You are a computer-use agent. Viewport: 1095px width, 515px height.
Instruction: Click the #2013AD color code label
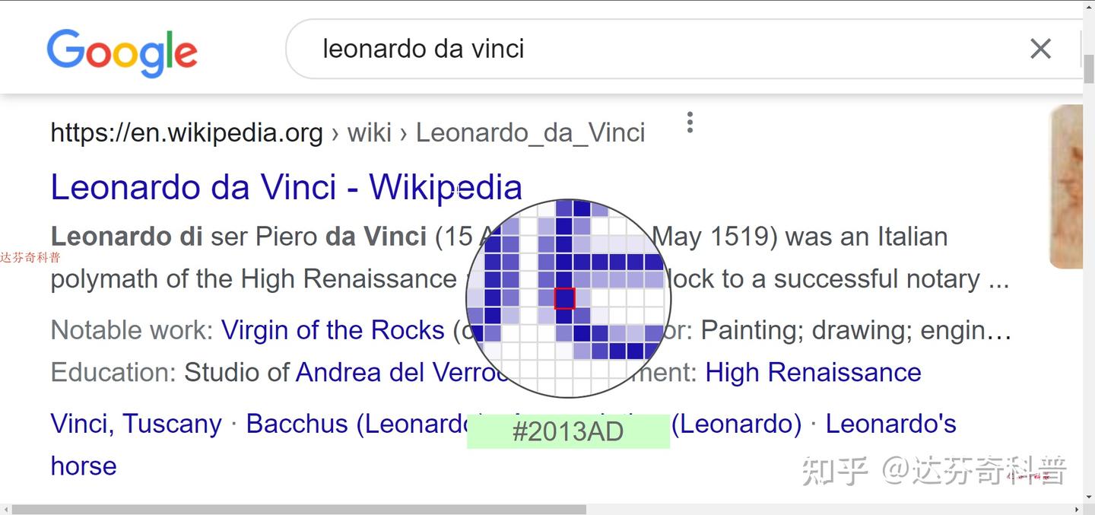(x=568, y=431)
